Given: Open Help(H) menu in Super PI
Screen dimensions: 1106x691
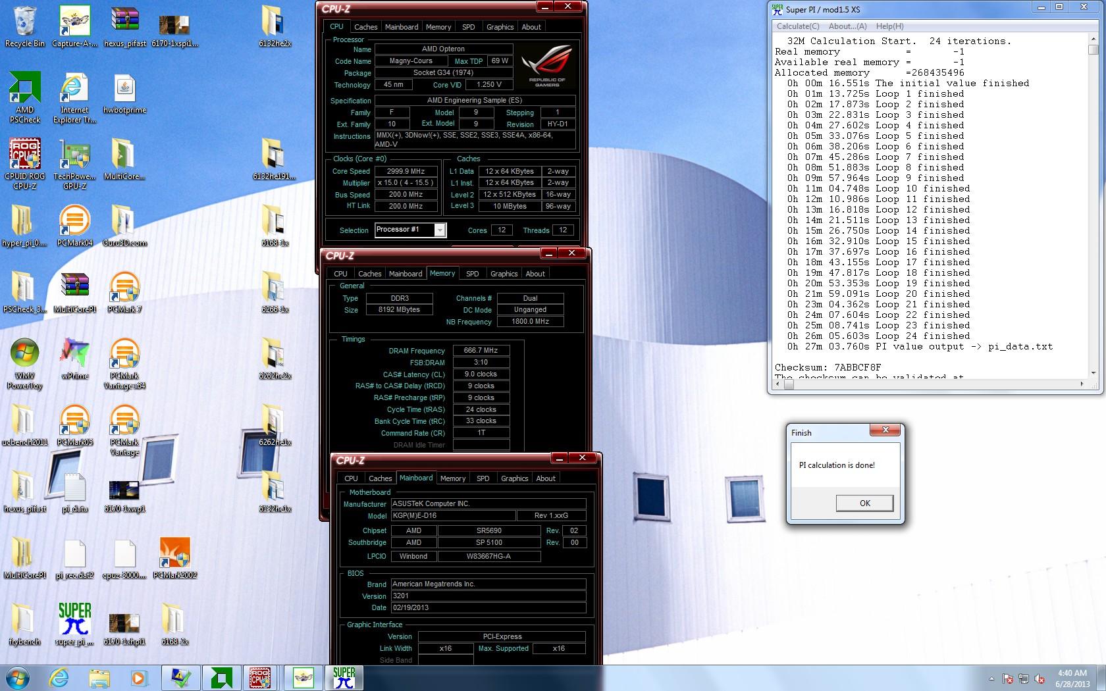Looking at the screenshot, I should coord(890,26).
